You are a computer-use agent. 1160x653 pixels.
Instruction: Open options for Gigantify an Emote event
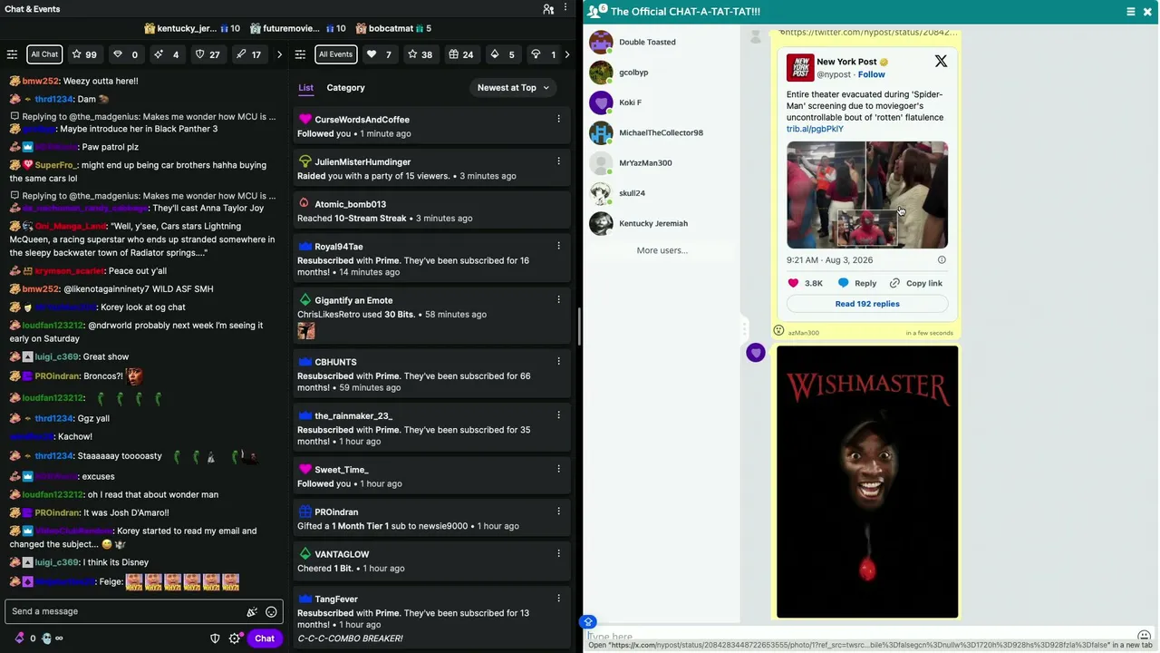[558, 299]
